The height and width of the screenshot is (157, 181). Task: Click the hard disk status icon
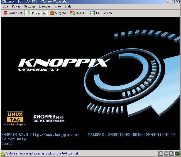pos(166,154)
